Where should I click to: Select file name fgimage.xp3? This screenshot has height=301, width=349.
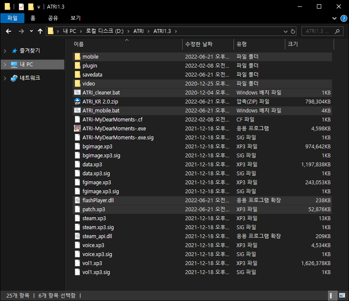[x=97, y=183]
